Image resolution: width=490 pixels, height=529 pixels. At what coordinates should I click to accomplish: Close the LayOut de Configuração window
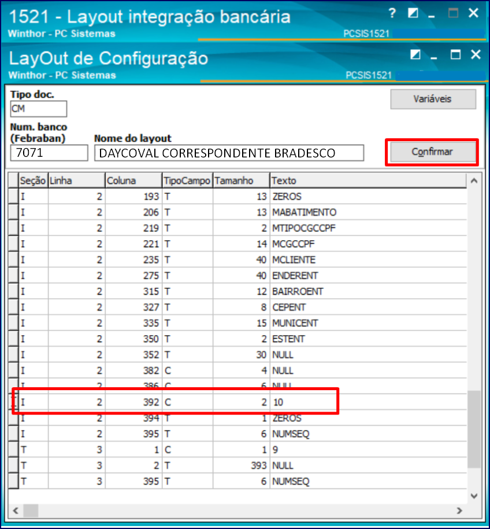476,54
